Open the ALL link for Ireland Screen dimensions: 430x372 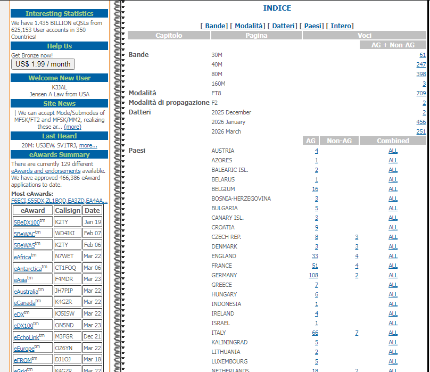tap(393, 313)
